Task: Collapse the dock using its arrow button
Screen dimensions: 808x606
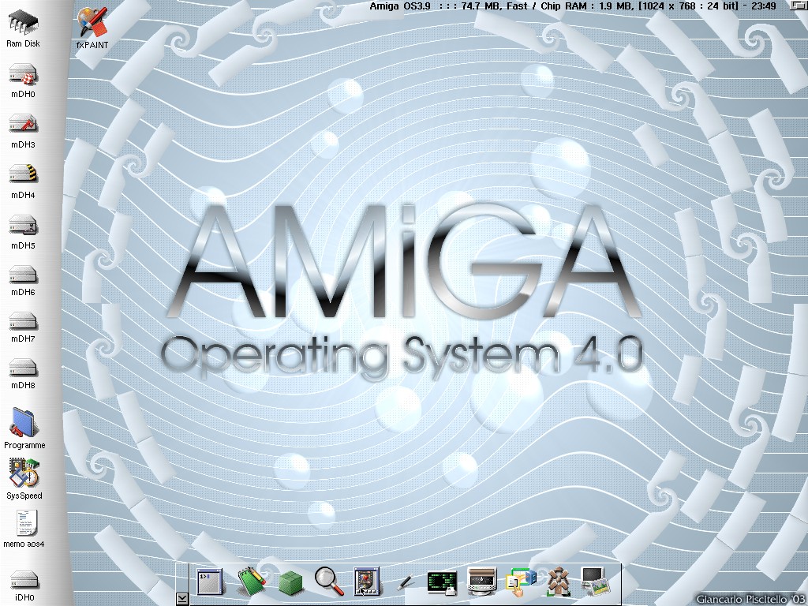Action: 182,599
